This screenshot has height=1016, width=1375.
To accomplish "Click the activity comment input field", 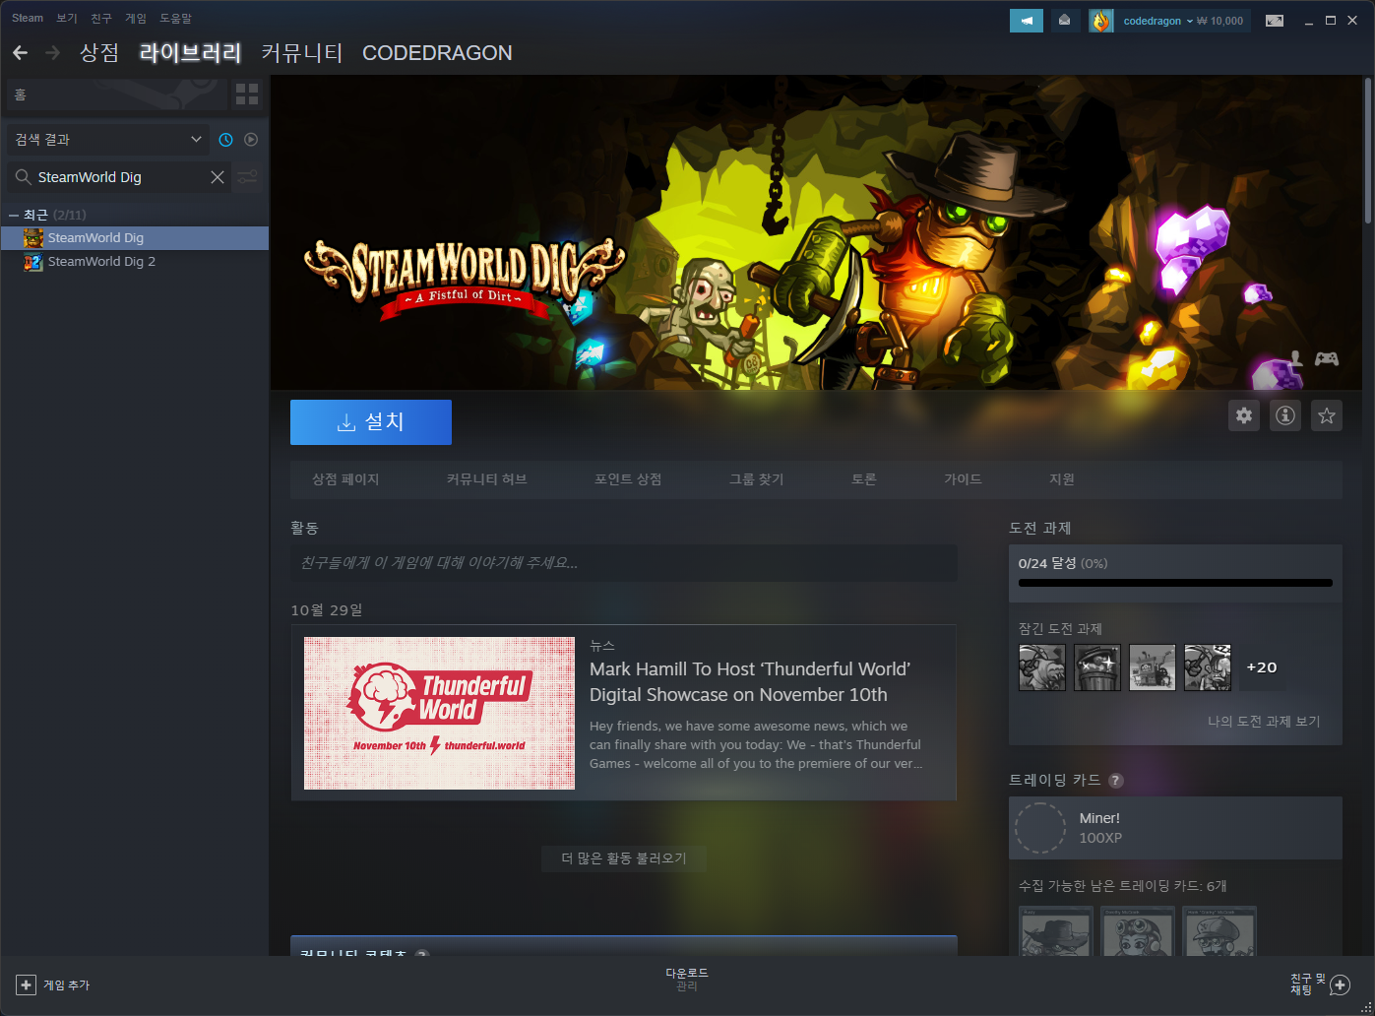I will tap(624, 563).
